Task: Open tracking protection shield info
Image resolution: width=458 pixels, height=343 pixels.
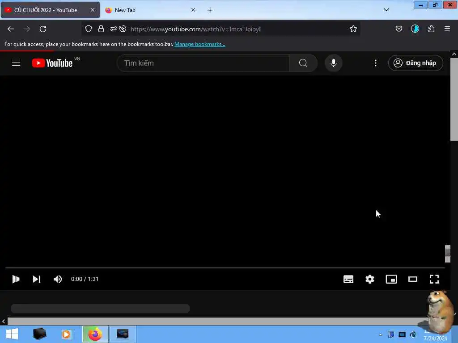Action: coord(89,29)
